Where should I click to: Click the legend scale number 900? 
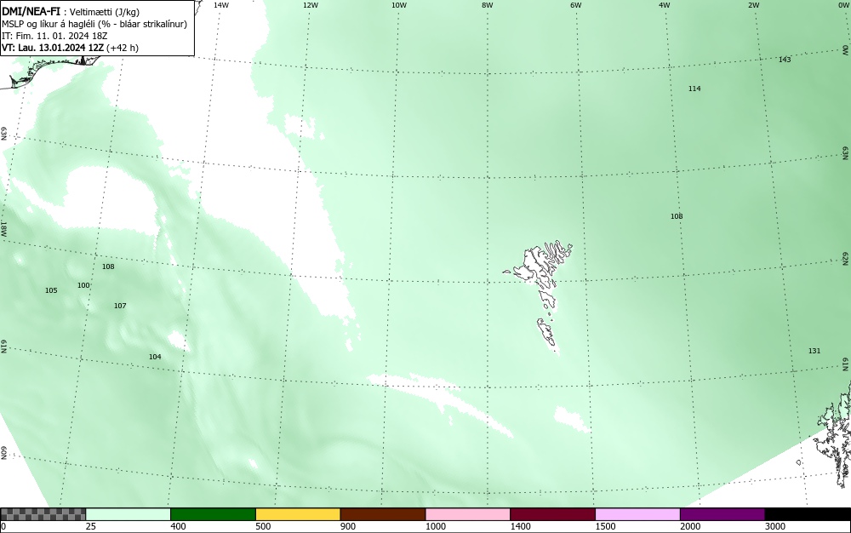tap(348, 526)
